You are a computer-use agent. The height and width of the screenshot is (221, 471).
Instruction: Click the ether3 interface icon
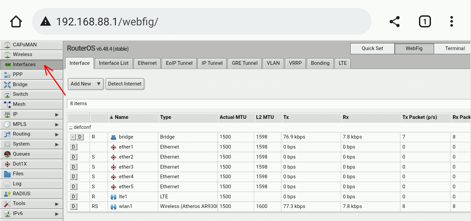coord(113,167)
